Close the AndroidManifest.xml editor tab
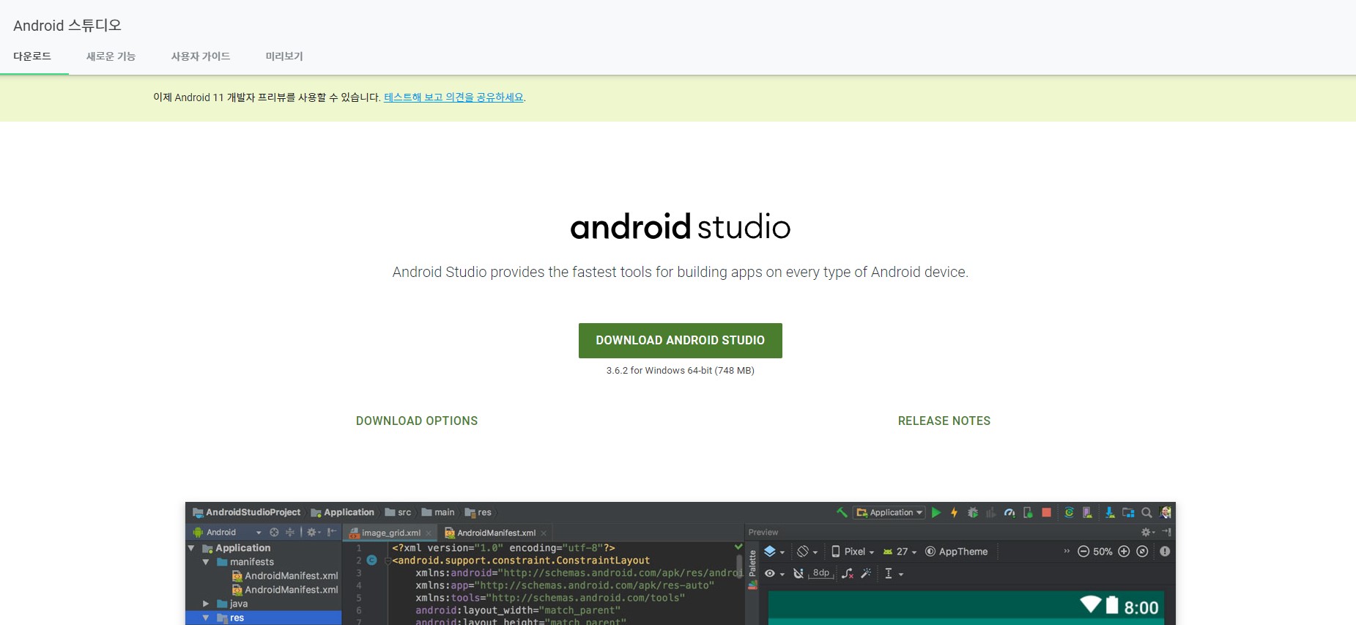The width and height of the screenshot is (1356, 625). (544, 533)
